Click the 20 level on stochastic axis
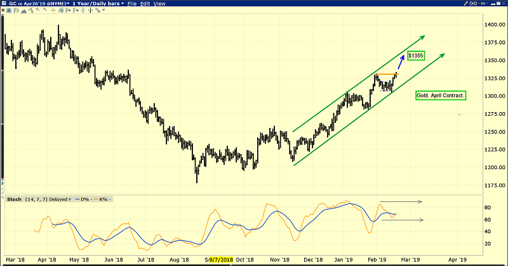 click(488, 244)
